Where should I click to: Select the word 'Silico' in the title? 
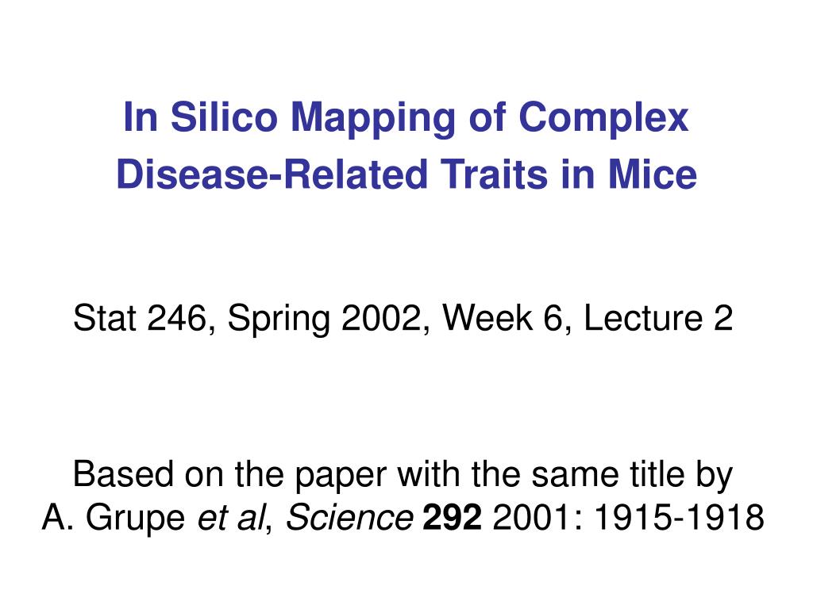tap(224, 117)
